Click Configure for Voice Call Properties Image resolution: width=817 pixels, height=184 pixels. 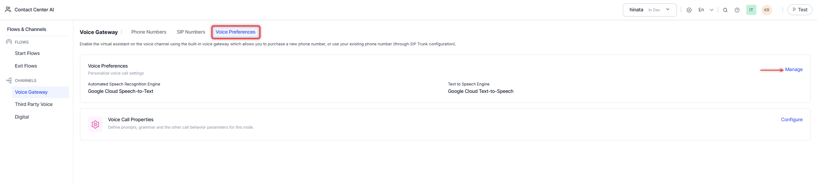click(792, 119)
